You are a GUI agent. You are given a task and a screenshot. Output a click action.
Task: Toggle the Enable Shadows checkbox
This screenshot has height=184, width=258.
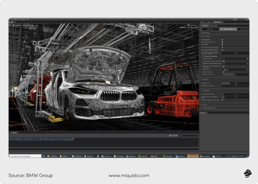click(222, 40)
